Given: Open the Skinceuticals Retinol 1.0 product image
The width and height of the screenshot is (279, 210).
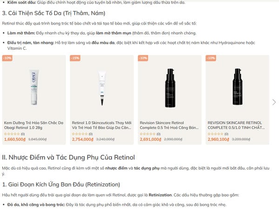Looking at the screenshot, I should click(x=102, y=88).
